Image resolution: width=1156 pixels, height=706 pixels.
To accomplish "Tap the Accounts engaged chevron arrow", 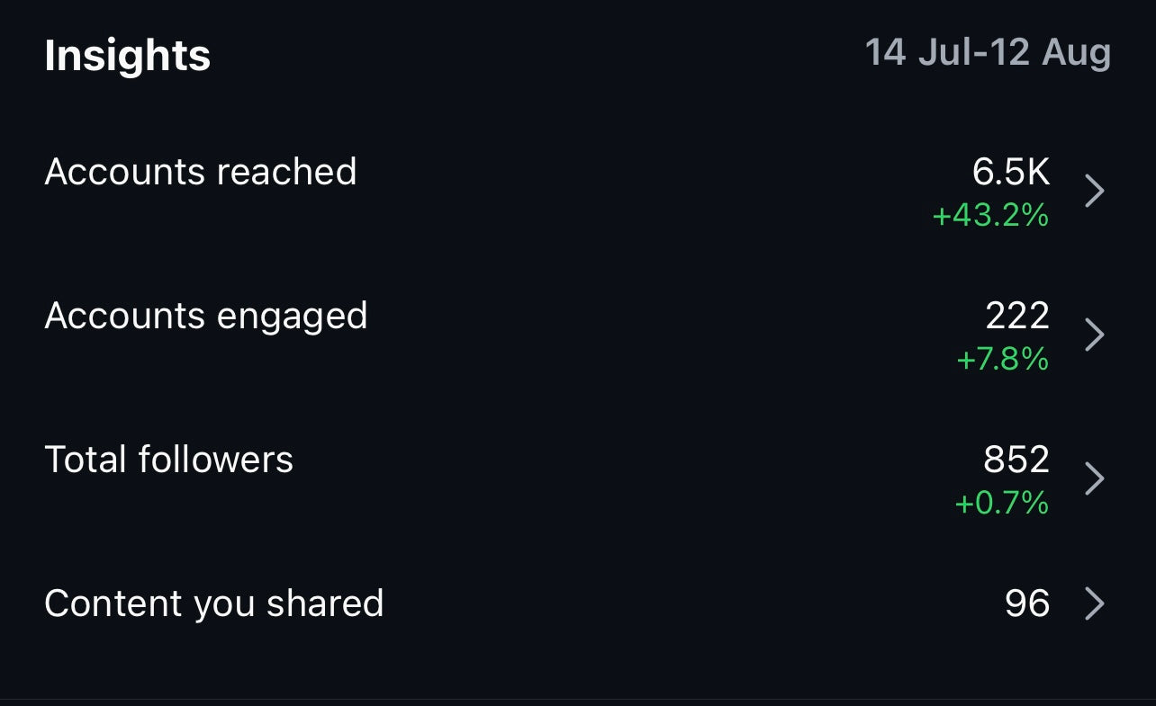I will 1094,335.
